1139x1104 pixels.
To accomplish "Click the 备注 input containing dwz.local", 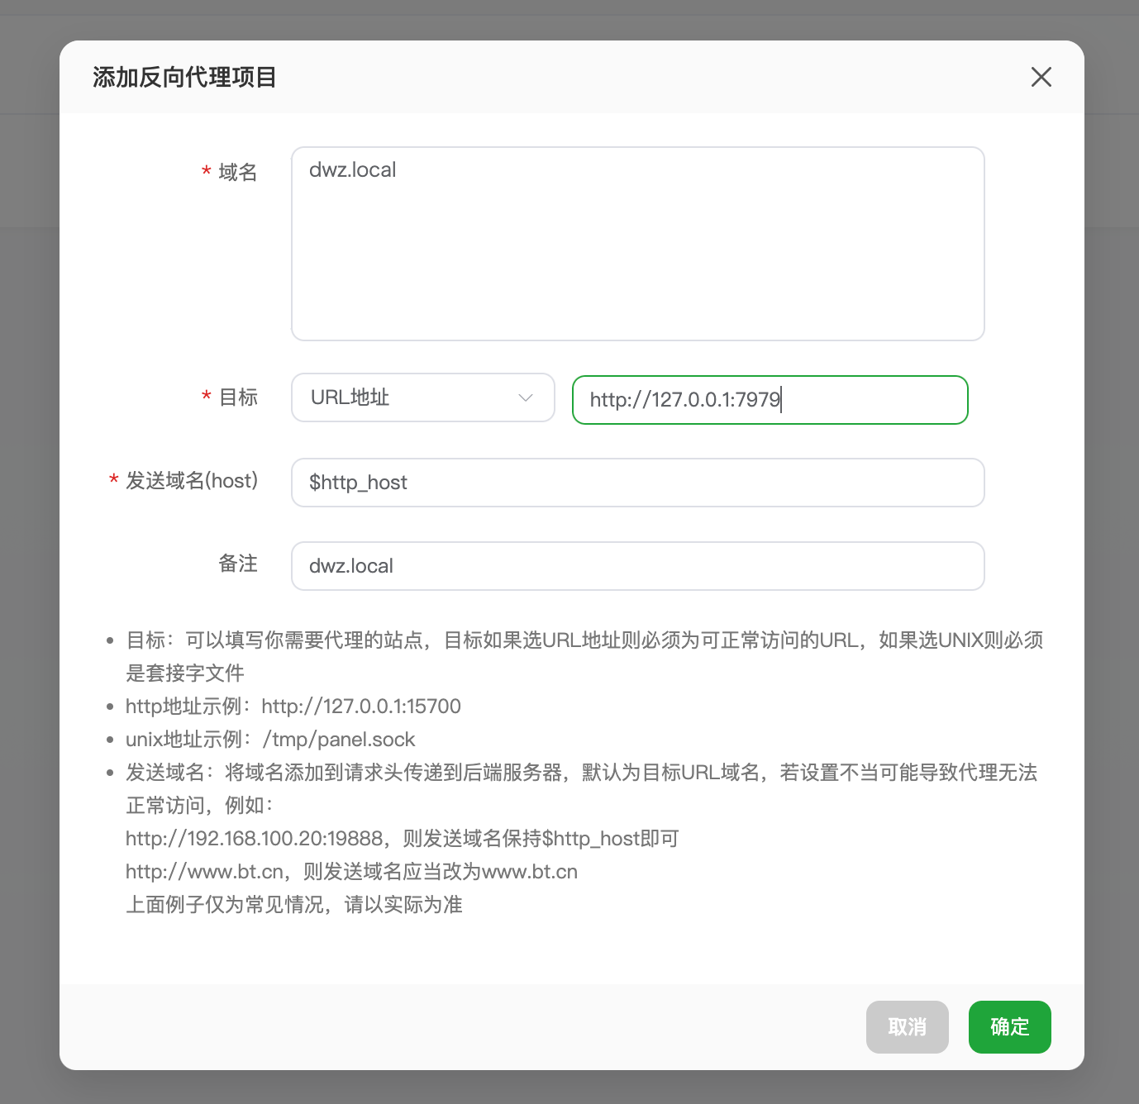I will coord(637,566).
